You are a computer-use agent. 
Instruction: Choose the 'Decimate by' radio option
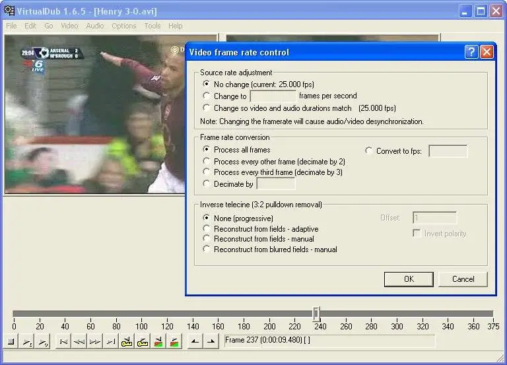pos(206,183)
